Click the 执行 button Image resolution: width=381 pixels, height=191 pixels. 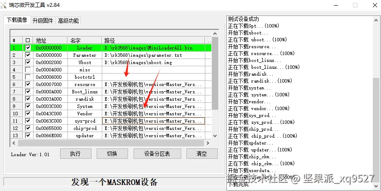[76, 154]
